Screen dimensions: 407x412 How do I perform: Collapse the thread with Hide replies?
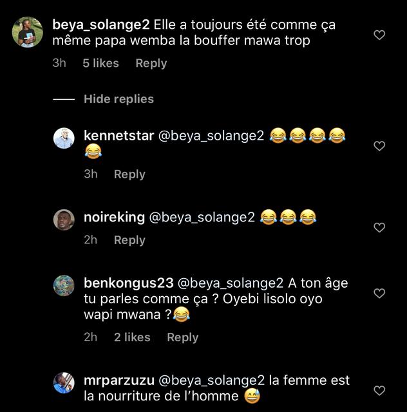[118, 99]
